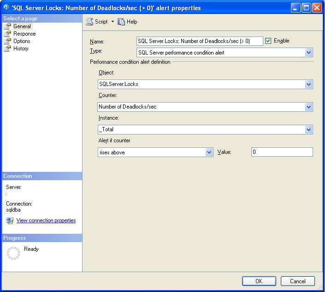Click the Help text label in toolbar

point(132,22)
